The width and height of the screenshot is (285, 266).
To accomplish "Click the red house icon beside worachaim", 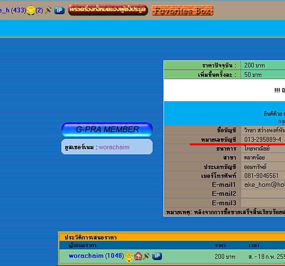I will click(x=138, y=256).
